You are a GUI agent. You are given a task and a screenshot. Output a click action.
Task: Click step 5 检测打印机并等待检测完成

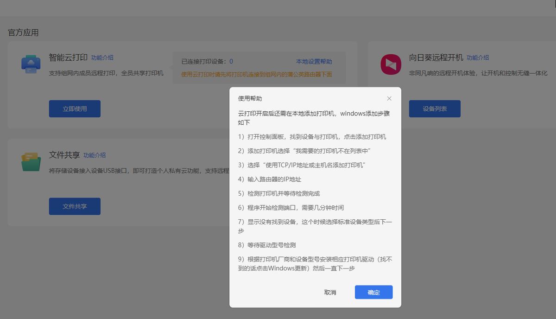[279, 193]
